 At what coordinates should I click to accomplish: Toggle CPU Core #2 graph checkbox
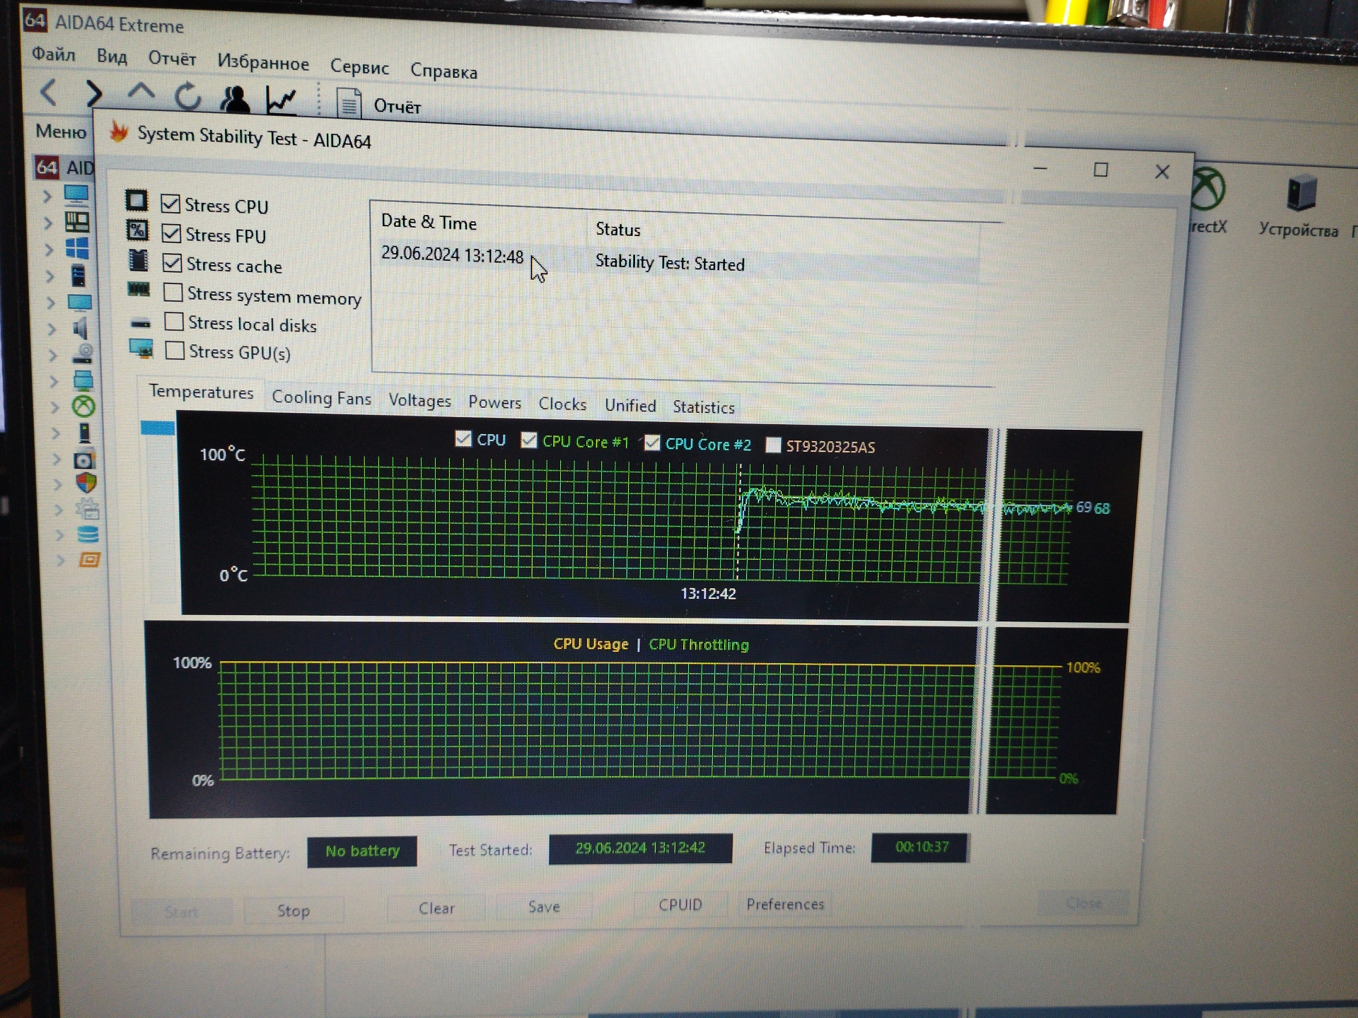(x=652, y=443)
